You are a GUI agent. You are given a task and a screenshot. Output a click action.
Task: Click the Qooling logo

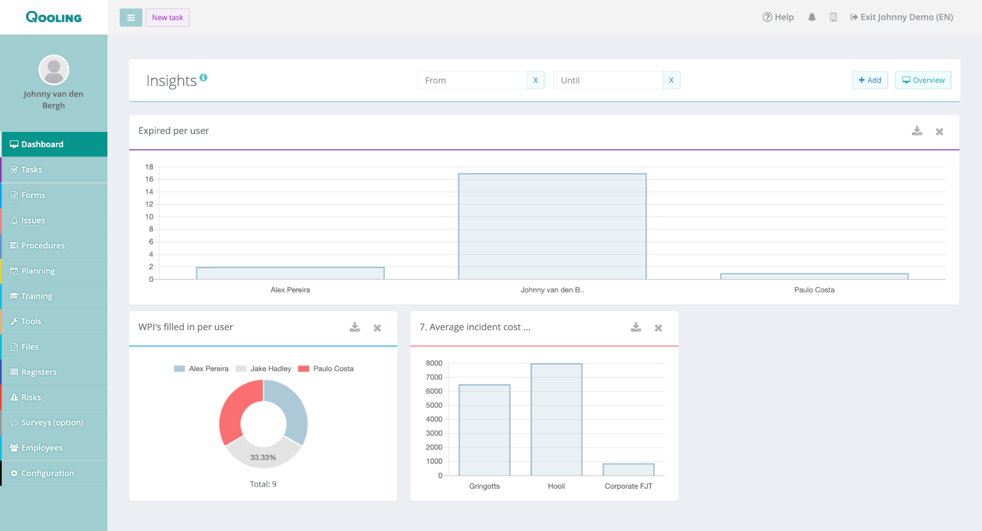pos(53,17)
